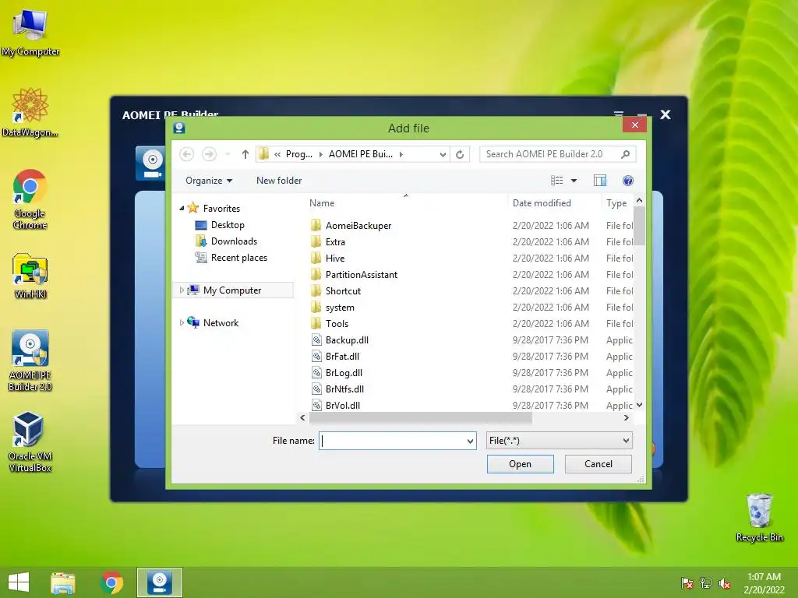This screenshot has height=598, width=798.
Task: Refresh the current folder listing
Action: [460, 154]
